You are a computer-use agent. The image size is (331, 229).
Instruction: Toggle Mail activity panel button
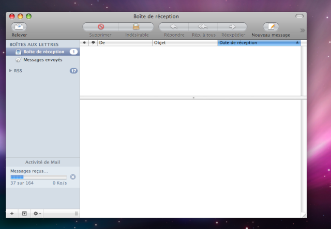pyautogui.click(x=24, y=214)
